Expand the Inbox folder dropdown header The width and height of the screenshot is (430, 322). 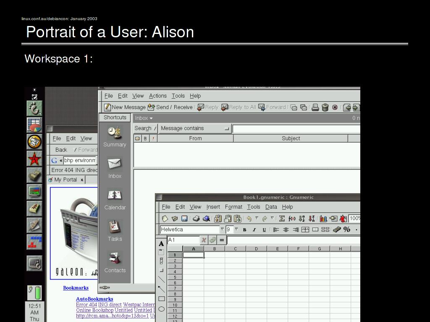(x=144, y=118)
